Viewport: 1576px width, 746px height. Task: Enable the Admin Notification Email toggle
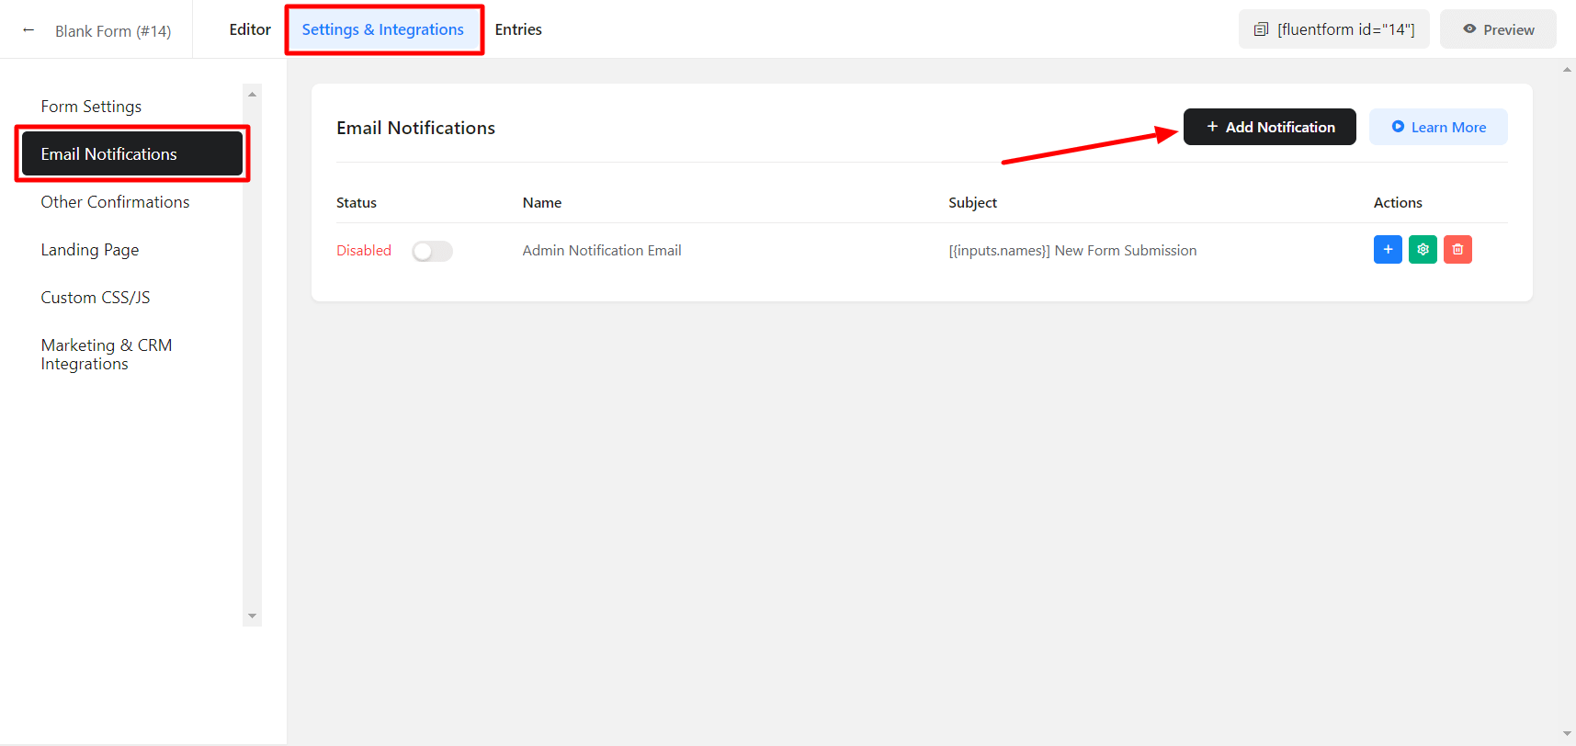click(x=432, y=251)
